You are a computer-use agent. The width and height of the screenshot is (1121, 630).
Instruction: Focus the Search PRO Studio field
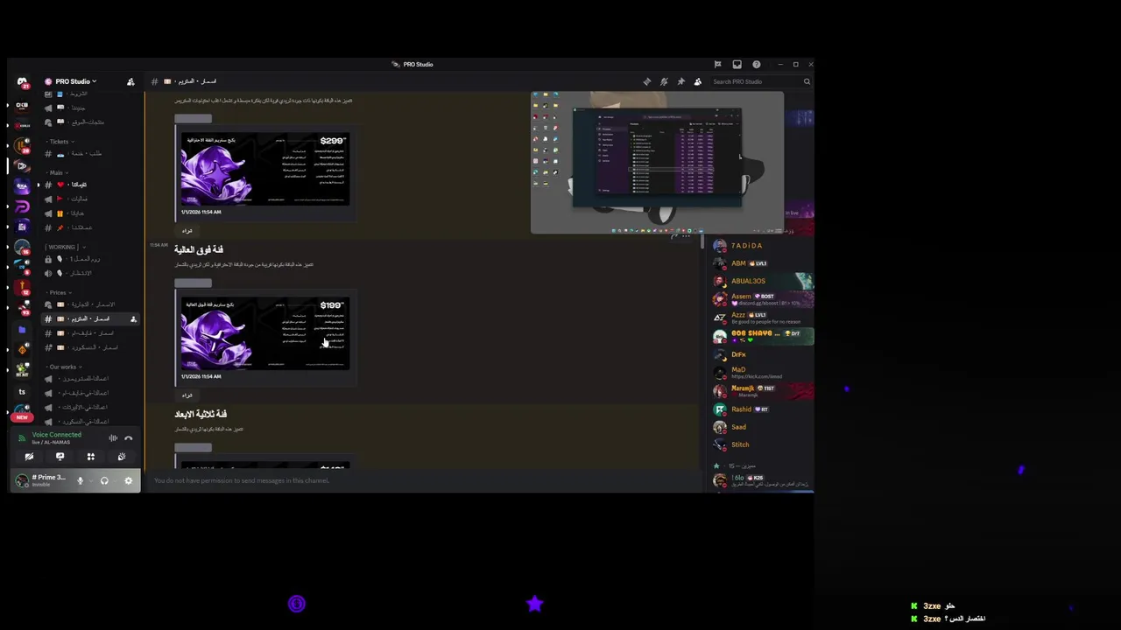(x=760, y=81)
